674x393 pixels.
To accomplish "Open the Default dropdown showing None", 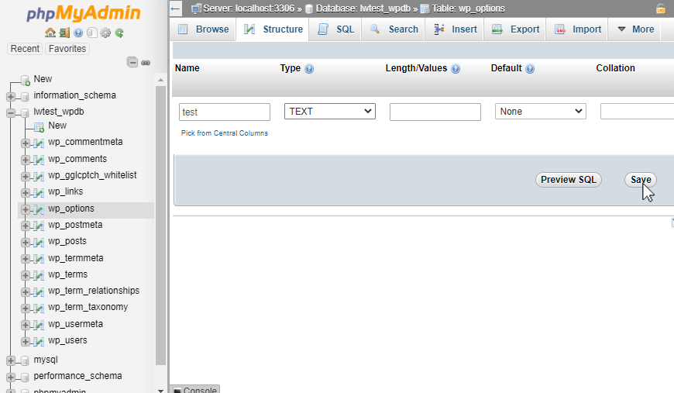I will coord(540,112).
